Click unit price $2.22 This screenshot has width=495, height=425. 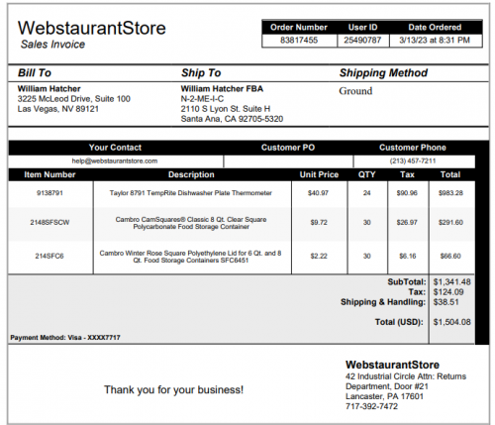point(319,257)
